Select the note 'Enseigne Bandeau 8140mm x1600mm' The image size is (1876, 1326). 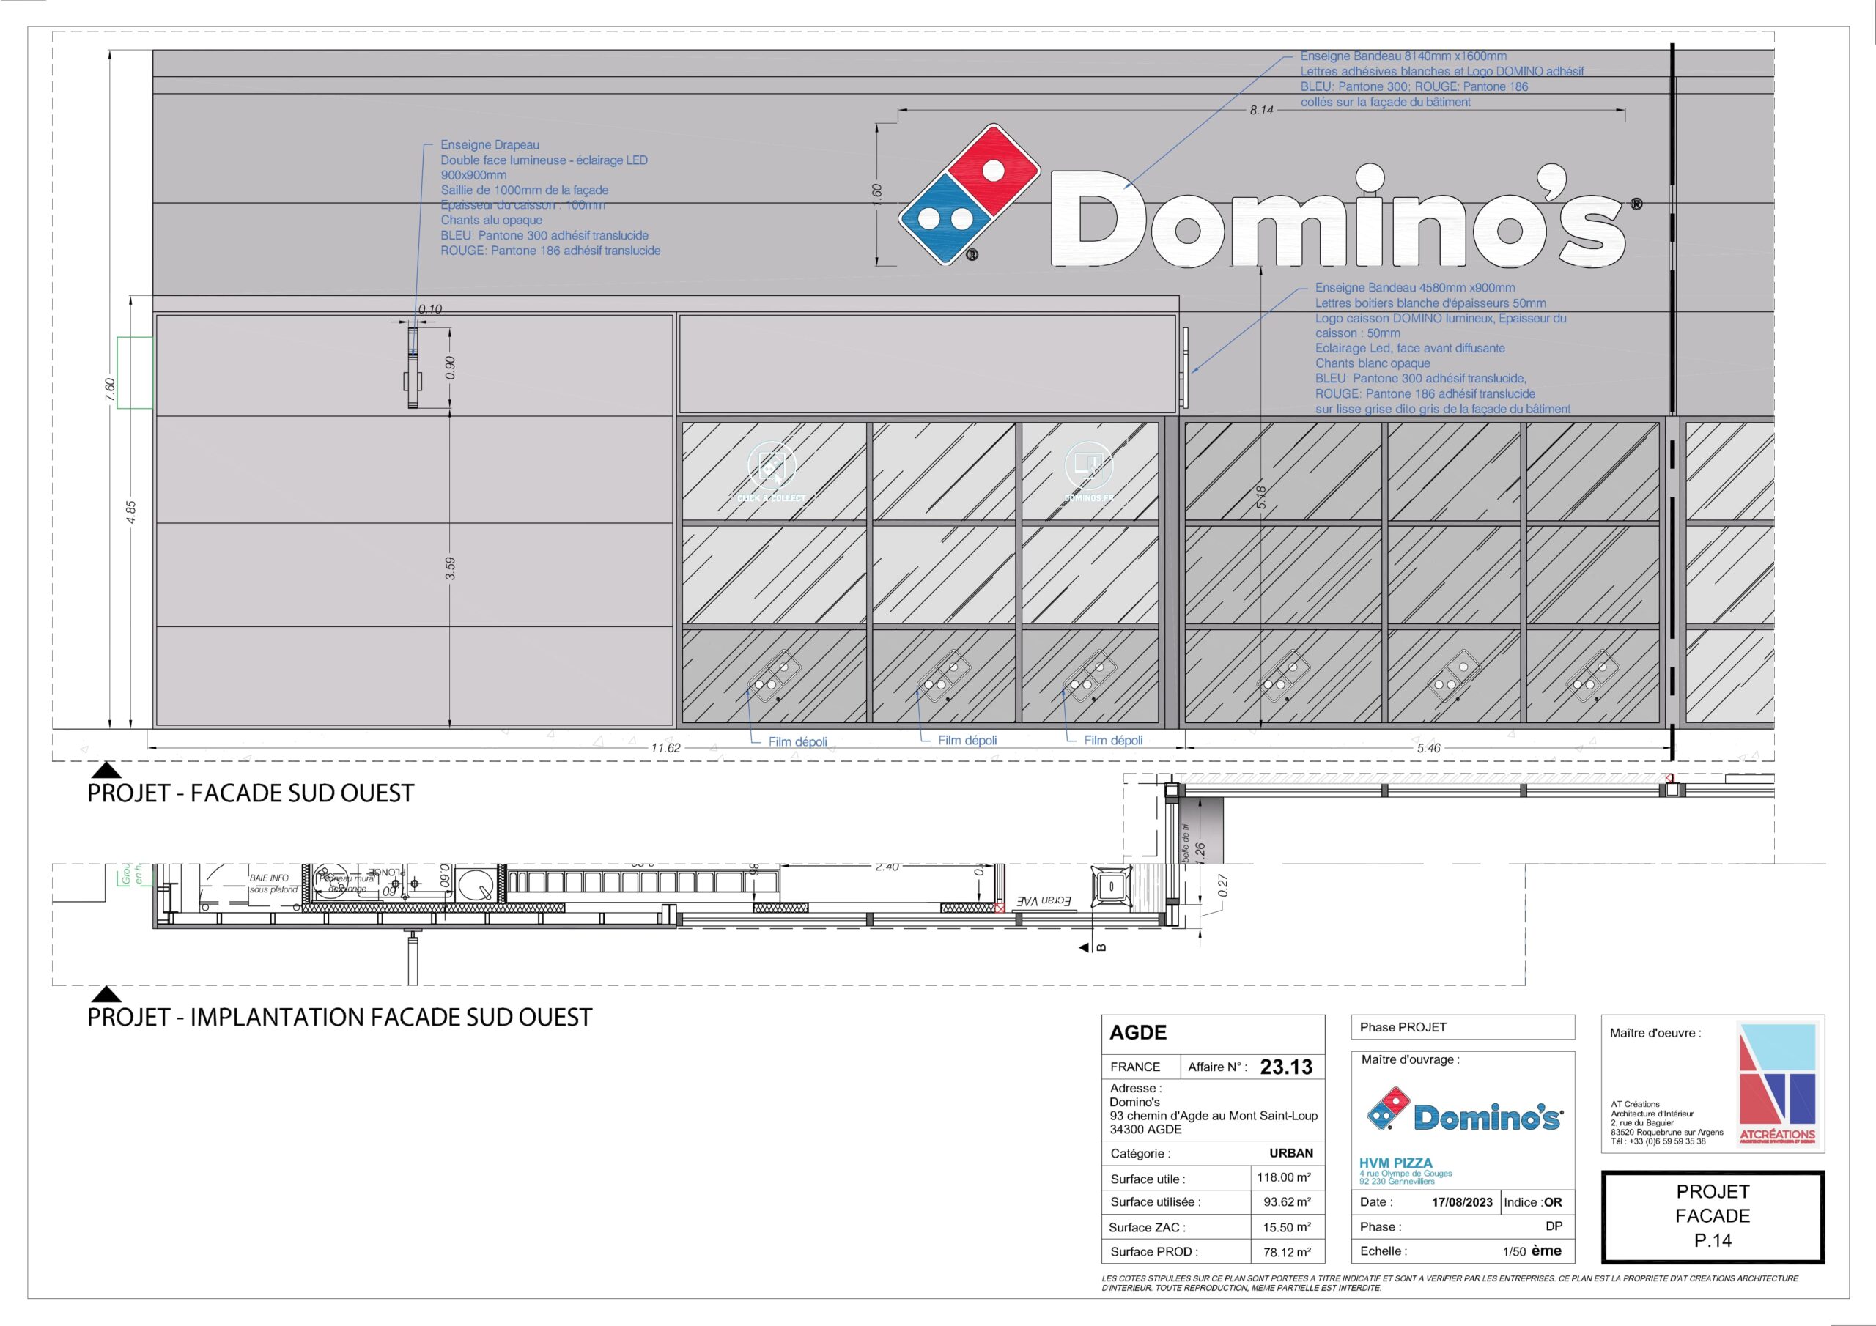(x=1404, y=56)
